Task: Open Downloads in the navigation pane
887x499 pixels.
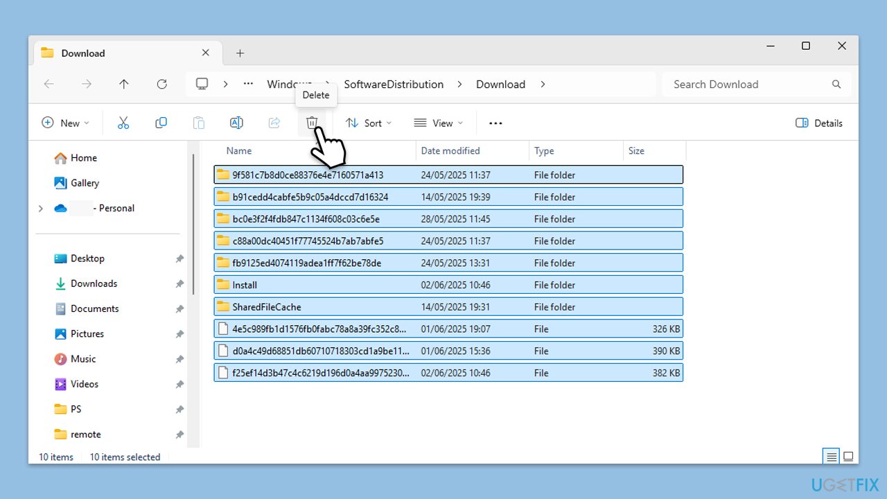Action: 94,283
